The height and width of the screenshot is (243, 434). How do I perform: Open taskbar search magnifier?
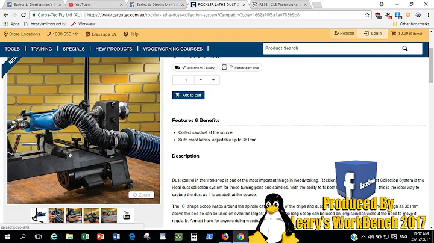coord(23,236)
